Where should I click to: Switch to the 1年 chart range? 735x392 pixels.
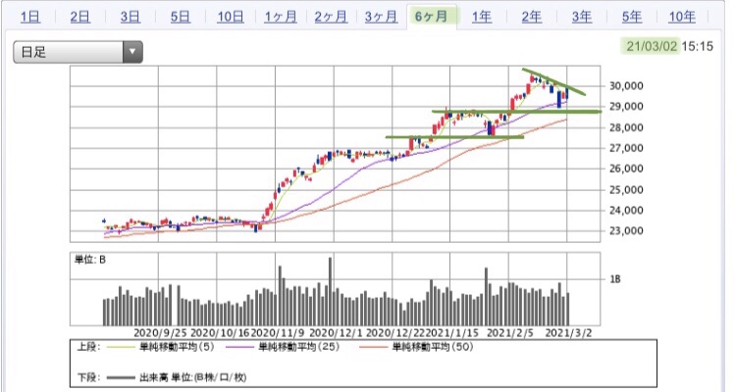coord(482,18)
